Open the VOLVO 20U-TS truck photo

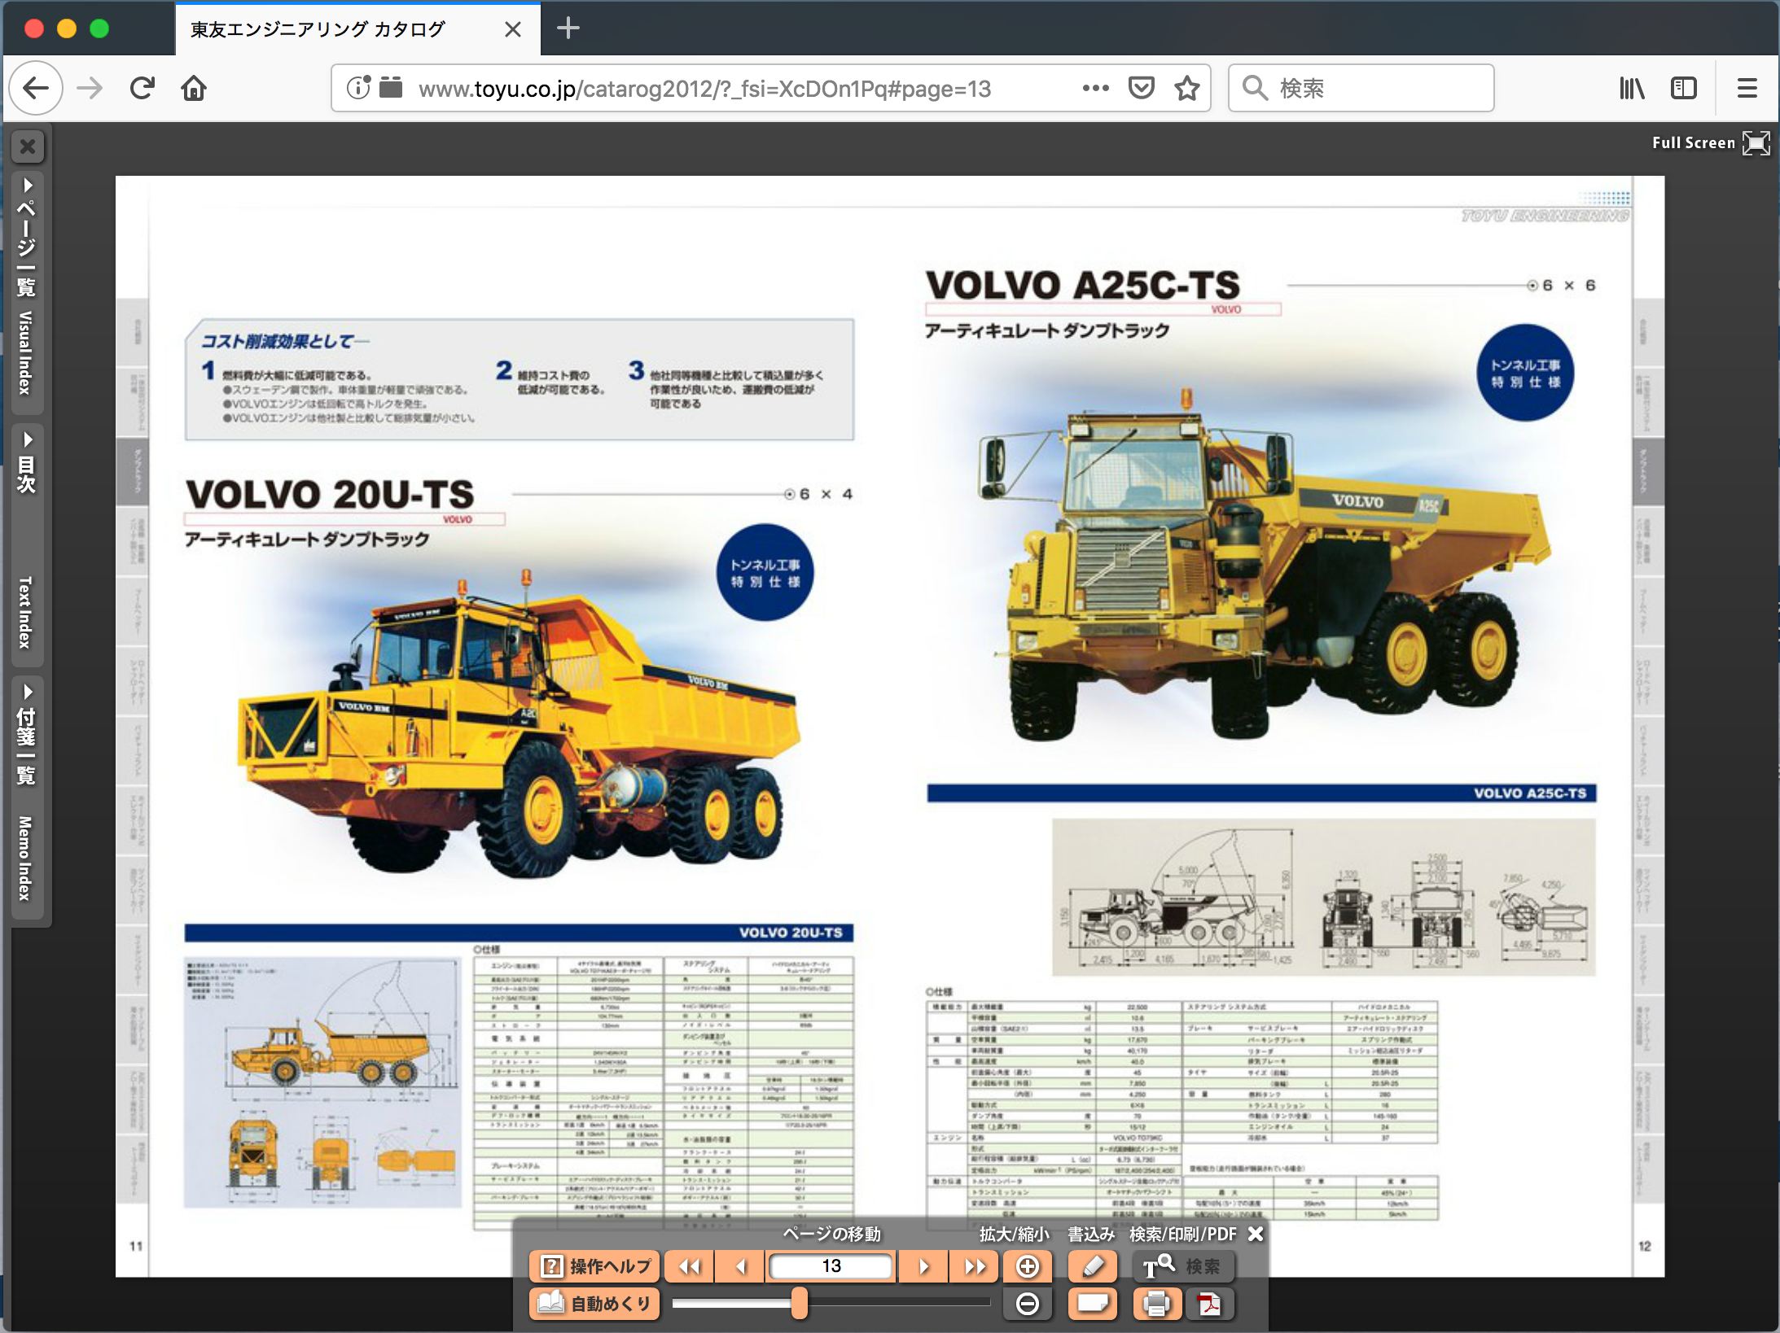(x=518, y=724)
